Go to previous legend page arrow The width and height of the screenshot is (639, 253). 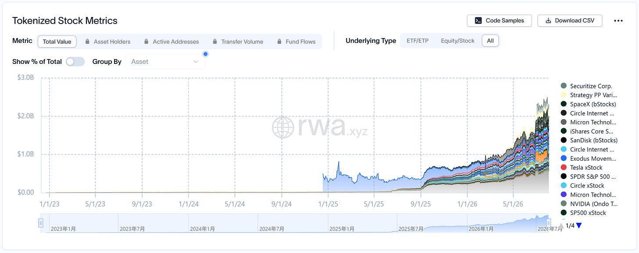tap(561, 225)
